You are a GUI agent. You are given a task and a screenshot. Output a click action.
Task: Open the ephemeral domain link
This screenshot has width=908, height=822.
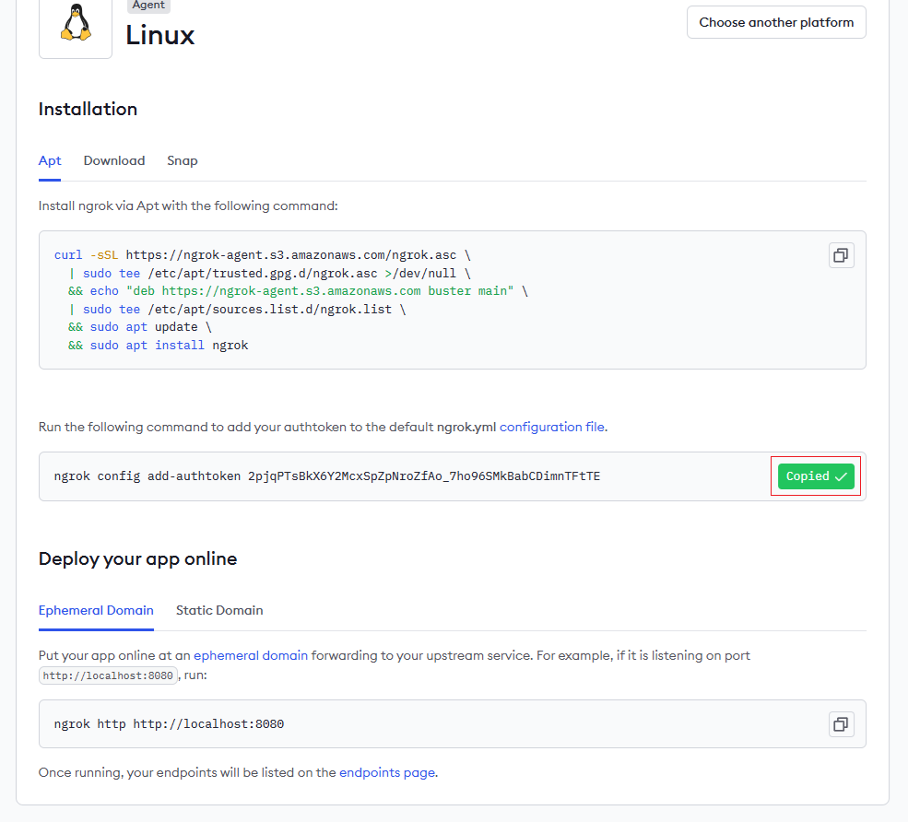[251, 655]
